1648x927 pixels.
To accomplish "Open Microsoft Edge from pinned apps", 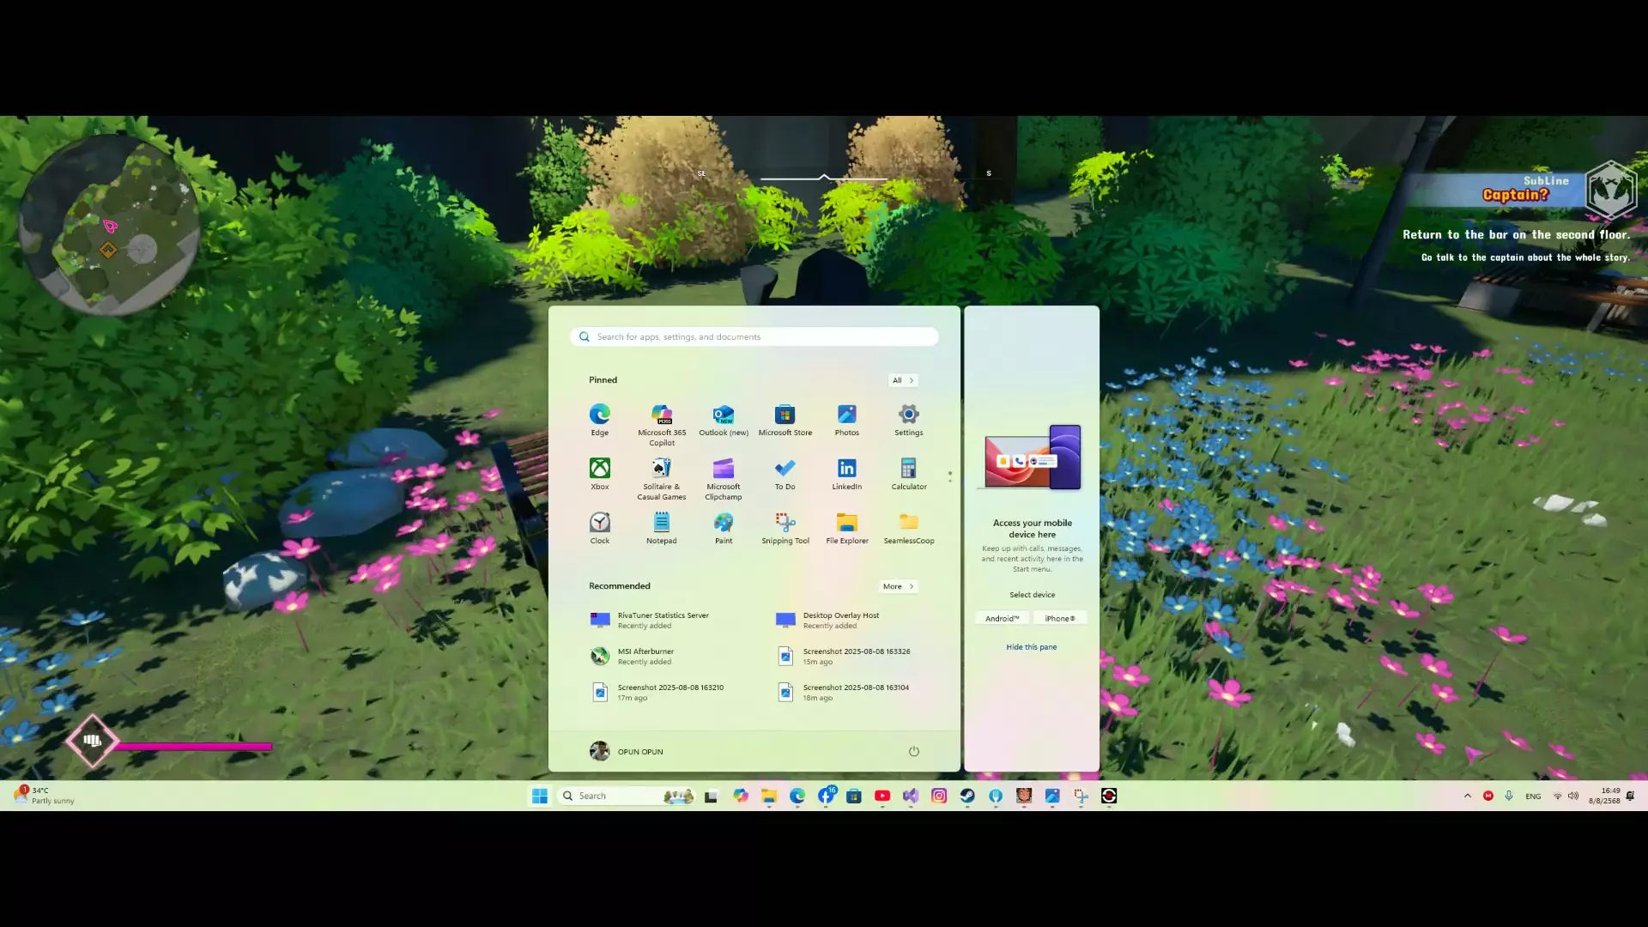I will [599, 420].
